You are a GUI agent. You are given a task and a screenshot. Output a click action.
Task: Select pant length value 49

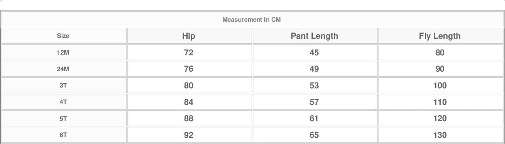314,69
